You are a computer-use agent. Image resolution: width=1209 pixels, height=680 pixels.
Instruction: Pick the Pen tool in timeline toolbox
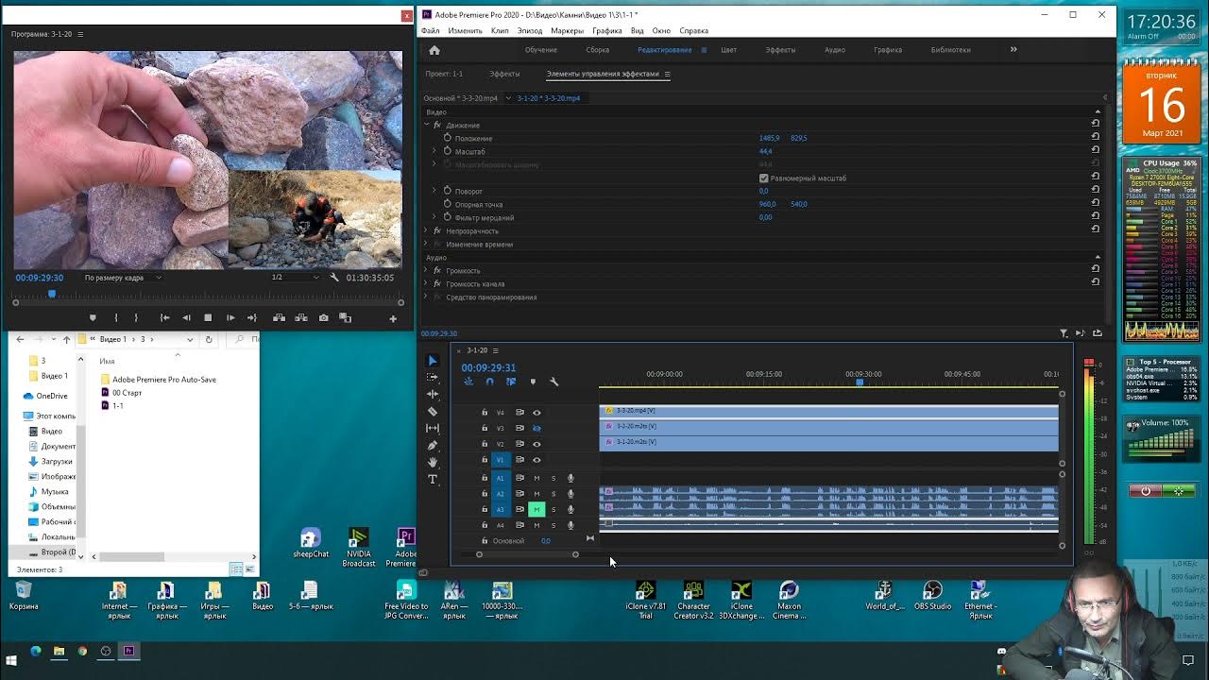433,446
